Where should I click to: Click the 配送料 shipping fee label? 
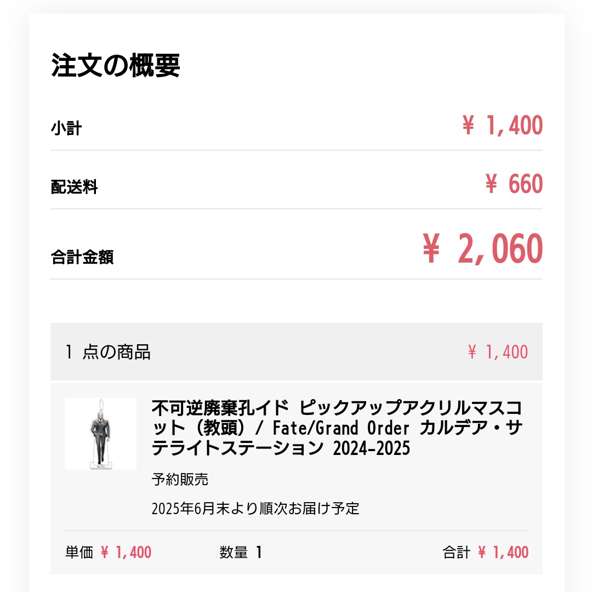[74, 187]
